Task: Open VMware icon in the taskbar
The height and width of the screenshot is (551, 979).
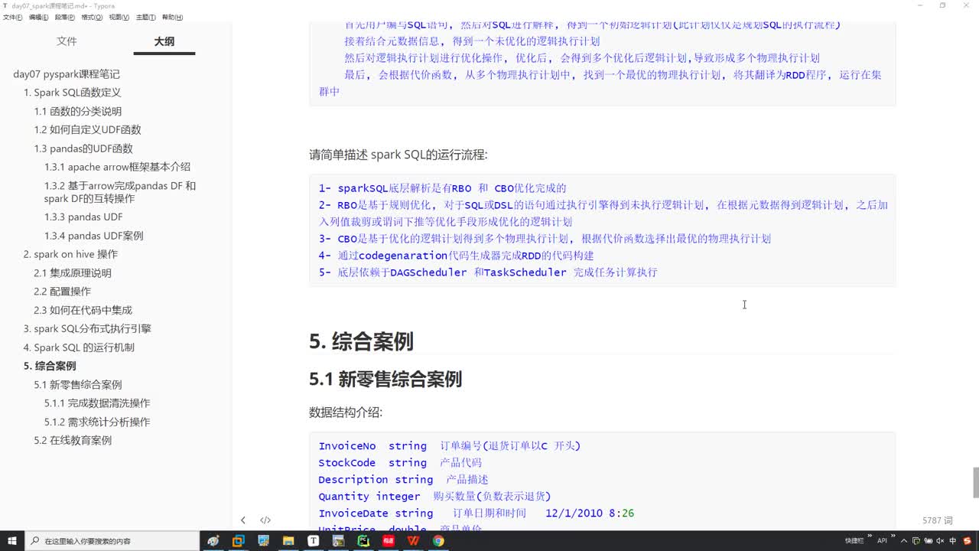Action: pyautogui.click(x=238, y=540)
